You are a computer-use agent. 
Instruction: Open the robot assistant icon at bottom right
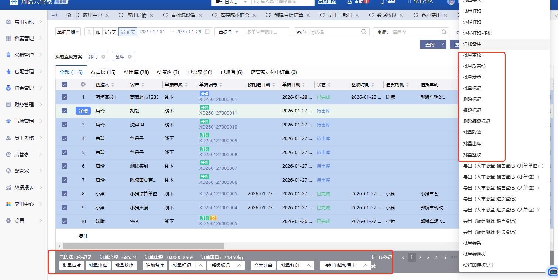click(553, 272)
